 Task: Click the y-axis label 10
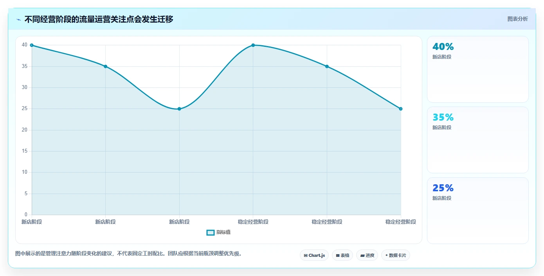tap(25, 172)
